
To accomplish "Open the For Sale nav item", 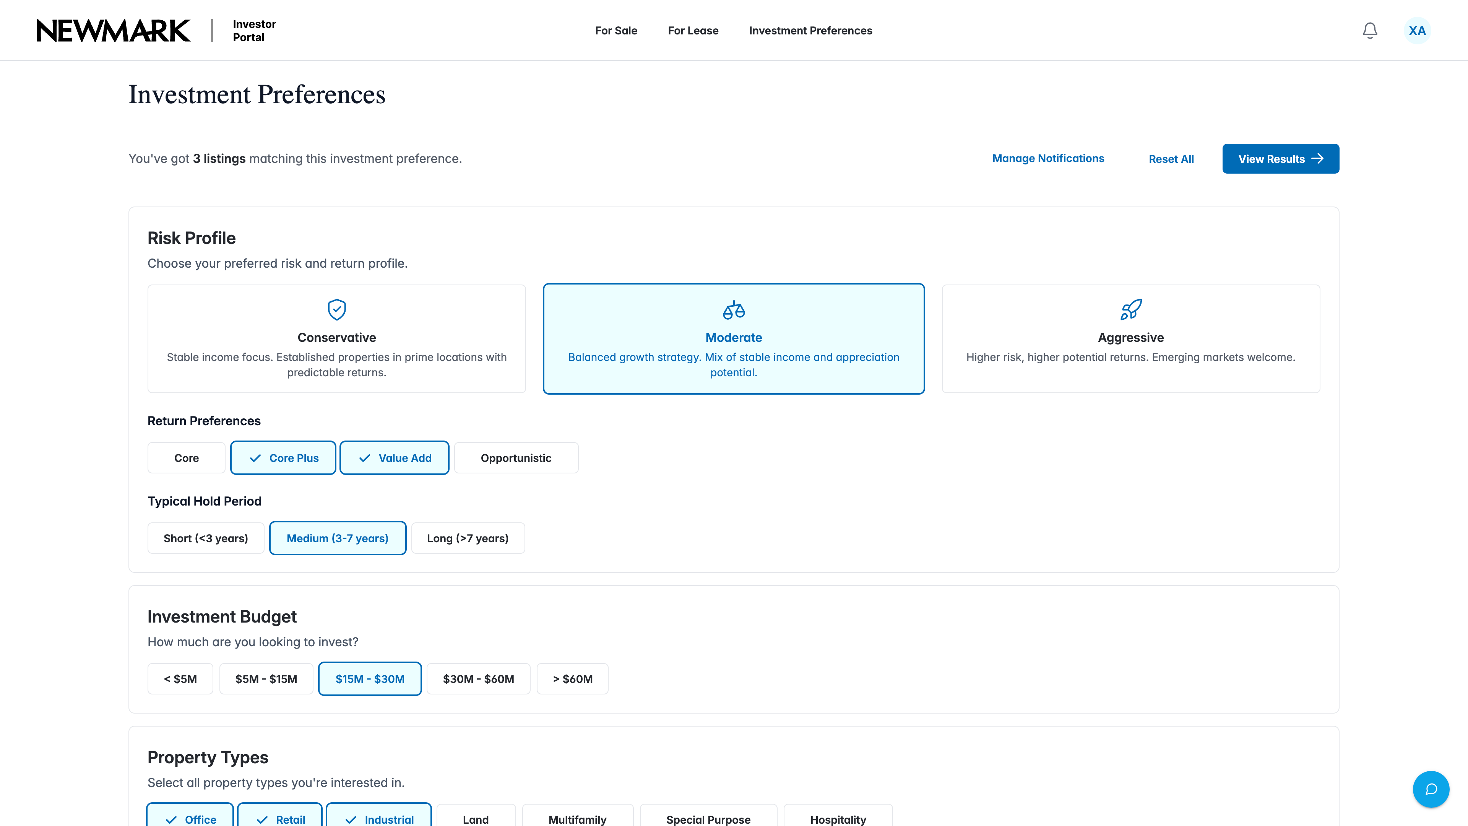I will pyautogui.click(x=616, y=30).
